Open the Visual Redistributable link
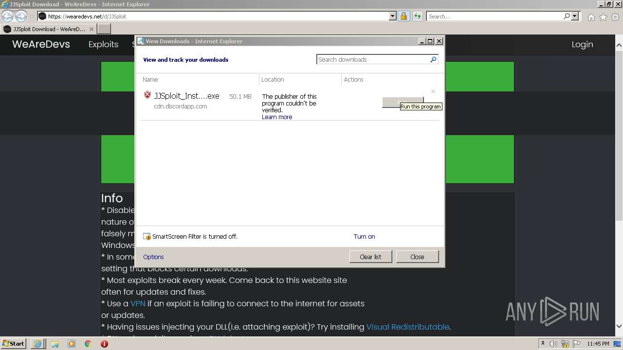The width and height of the screenshot is (623, 350). tap(408, 327)
